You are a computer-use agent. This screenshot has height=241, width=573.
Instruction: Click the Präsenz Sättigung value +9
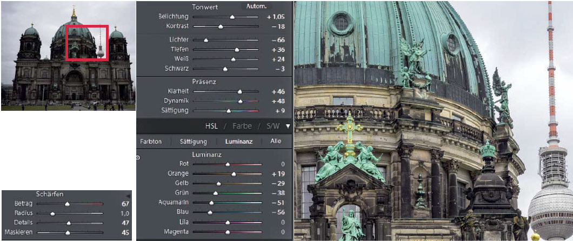[281, 111]
